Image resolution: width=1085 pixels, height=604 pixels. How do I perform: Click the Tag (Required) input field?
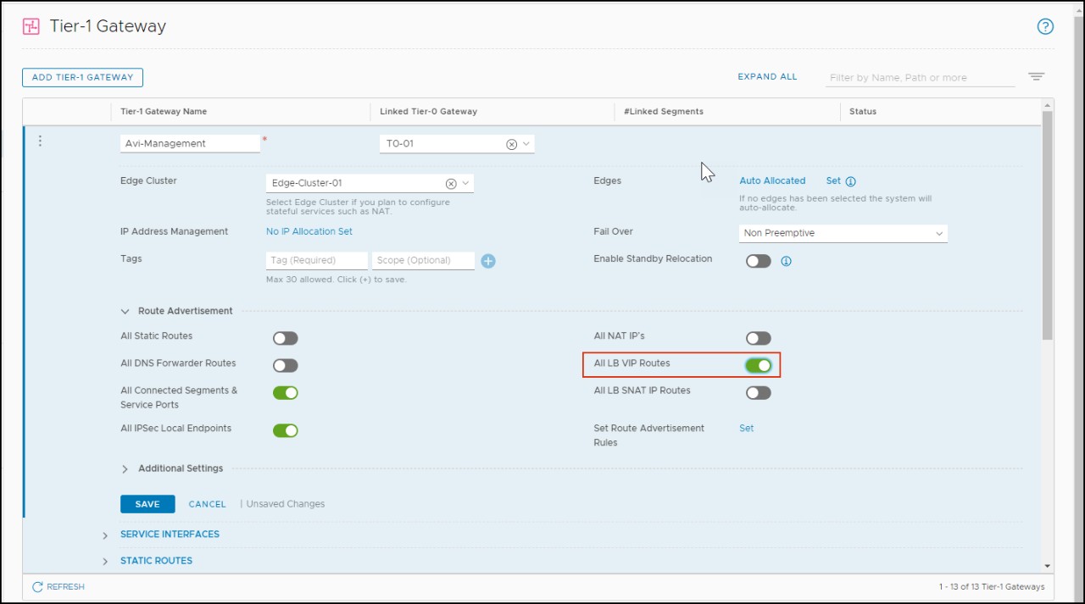pyautogui.click(x=317, y=261)
